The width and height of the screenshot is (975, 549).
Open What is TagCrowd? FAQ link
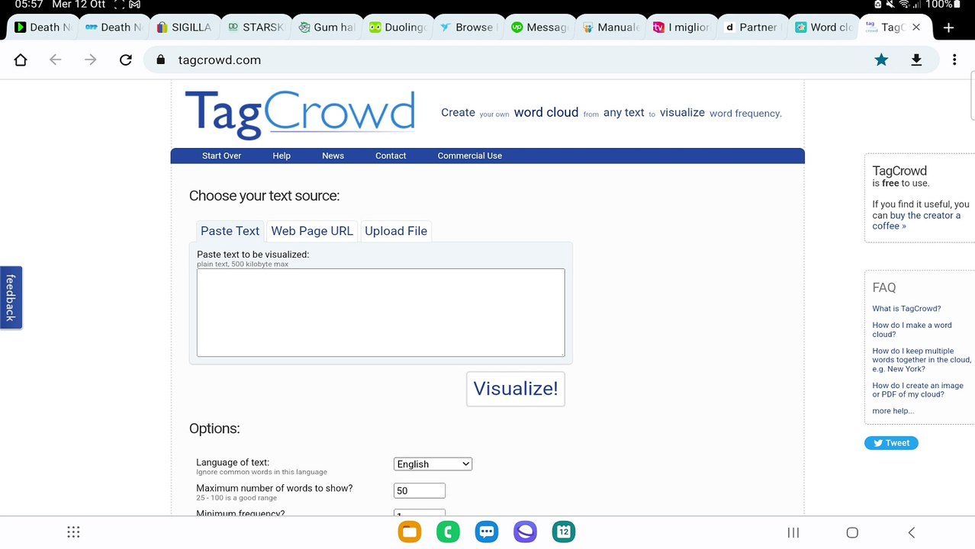pyautogui.click(x=906, y=309)
